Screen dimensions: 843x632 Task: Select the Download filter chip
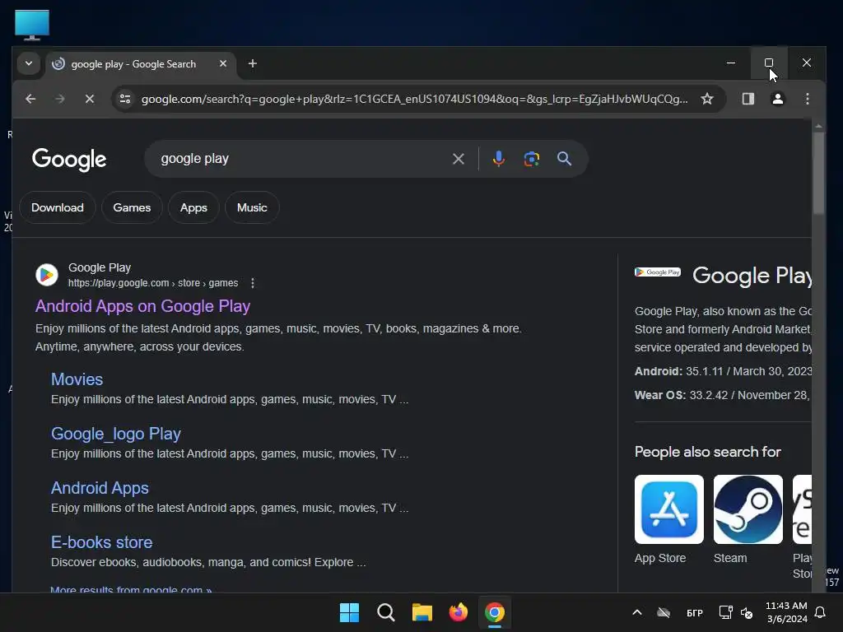[x=58, y=207]
